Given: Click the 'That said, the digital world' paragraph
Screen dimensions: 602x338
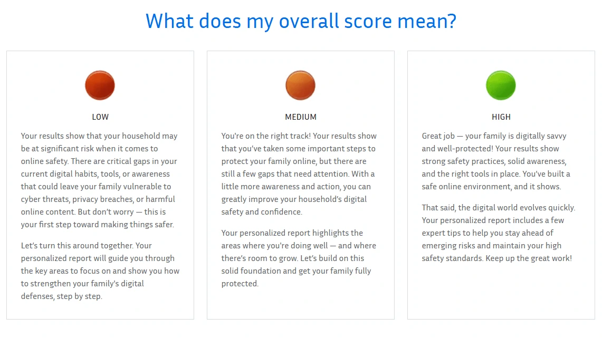Looking at the screenshot, I should coord(499,233).
